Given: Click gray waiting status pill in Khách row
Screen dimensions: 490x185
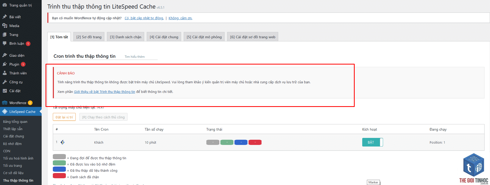Looking at the screenshot, I should click(213, 142).
